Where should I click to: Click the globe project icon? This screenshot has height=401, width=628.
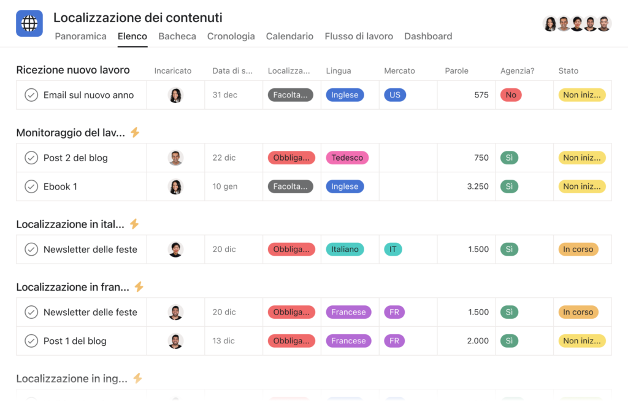tap(29, 23)
